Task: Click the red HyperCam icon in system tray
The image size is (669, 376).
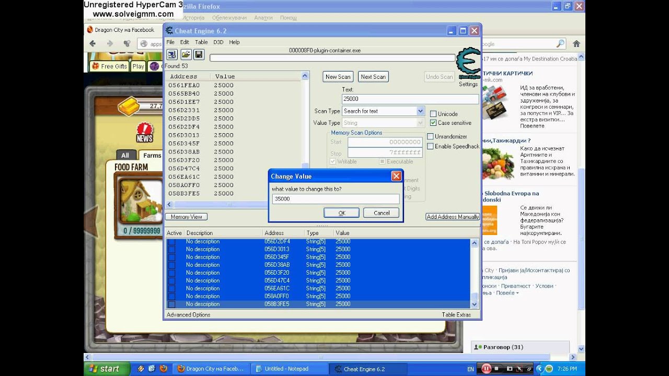Action: click(x=486, y=369)
